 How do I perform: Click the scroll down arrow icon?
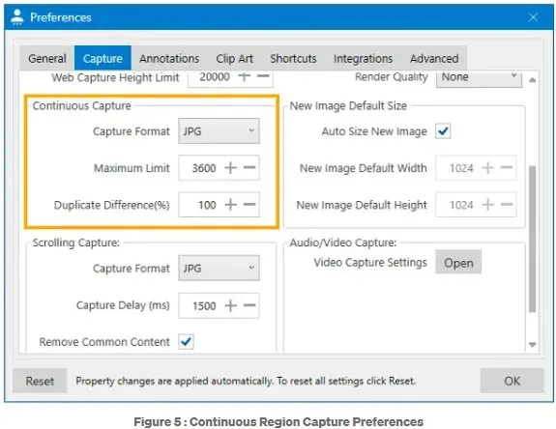(532, 344)
